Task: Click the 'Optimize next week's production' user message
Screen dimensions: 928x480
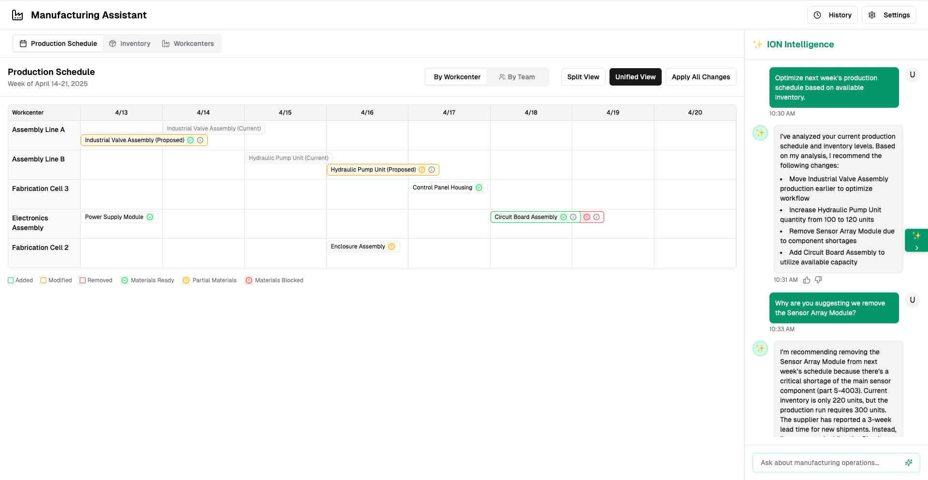Action: pyautogui.click(x=834, y=87)
